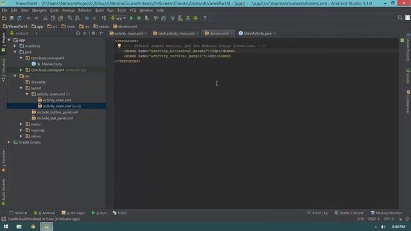Click the Find magnifier icon
411x231 pixels.
click(70, 18)
